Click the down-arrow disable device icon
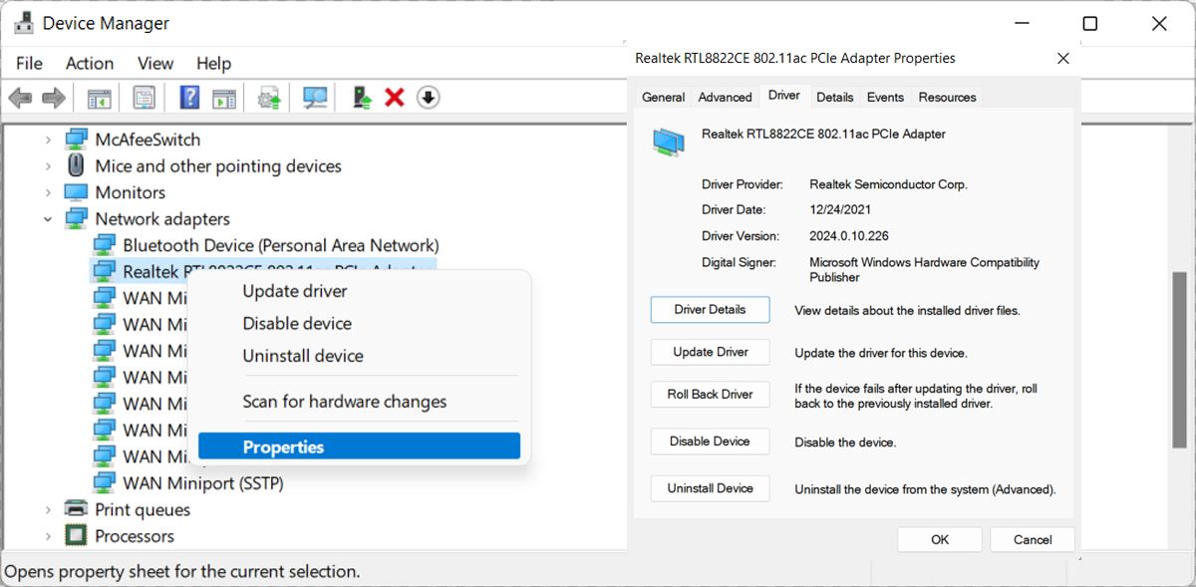Viewport: 1196px width, 587px height. point(429,98)
